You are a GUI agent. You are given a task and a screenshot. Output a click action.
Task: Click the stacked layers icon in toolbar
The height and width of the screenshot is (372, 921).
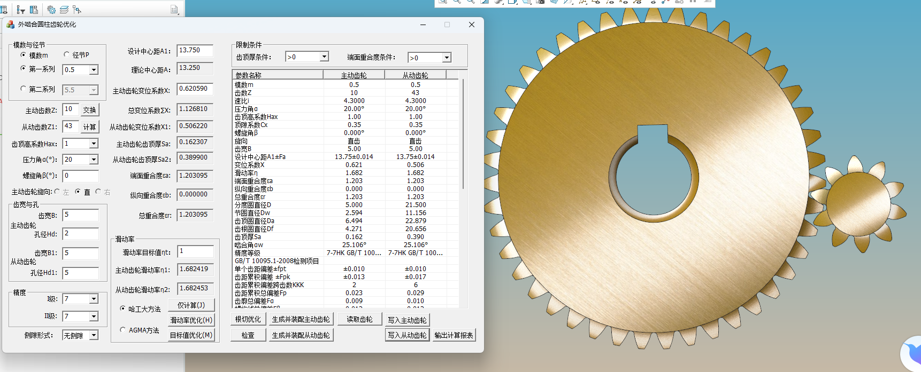(x=64, y=10)
